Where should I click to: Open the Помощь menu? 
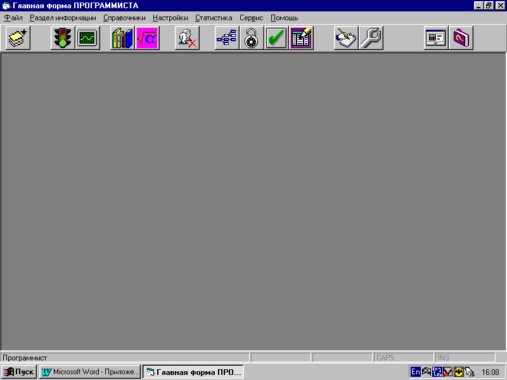click(x=284, y=18)
